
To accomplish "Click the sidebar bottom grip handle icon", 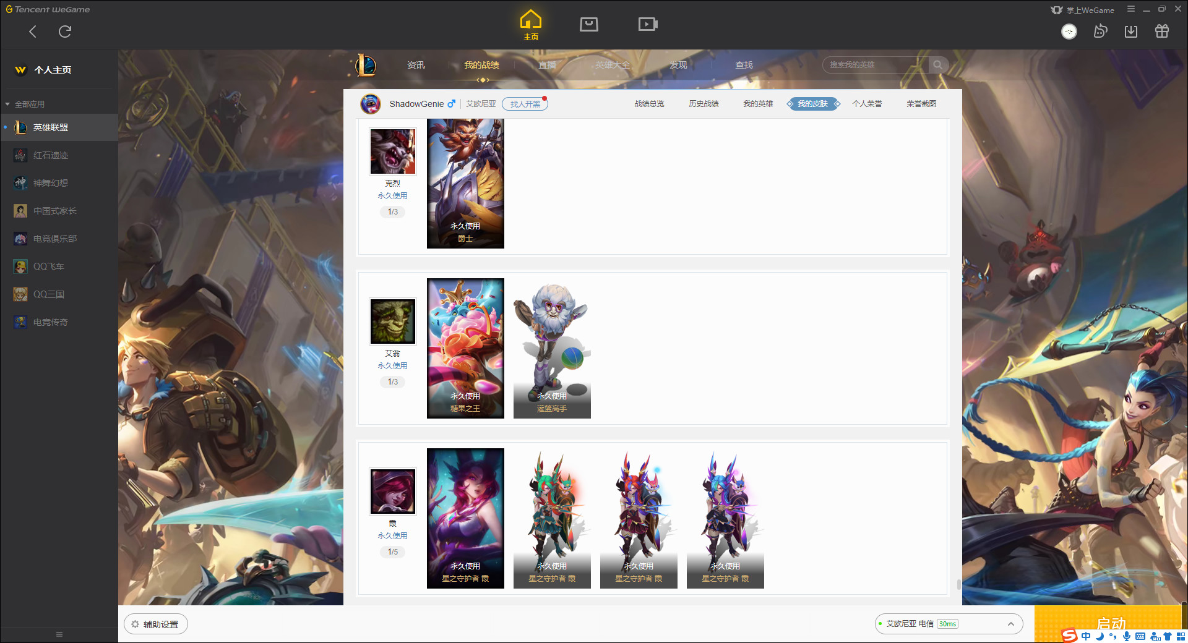I will [59, 634].
